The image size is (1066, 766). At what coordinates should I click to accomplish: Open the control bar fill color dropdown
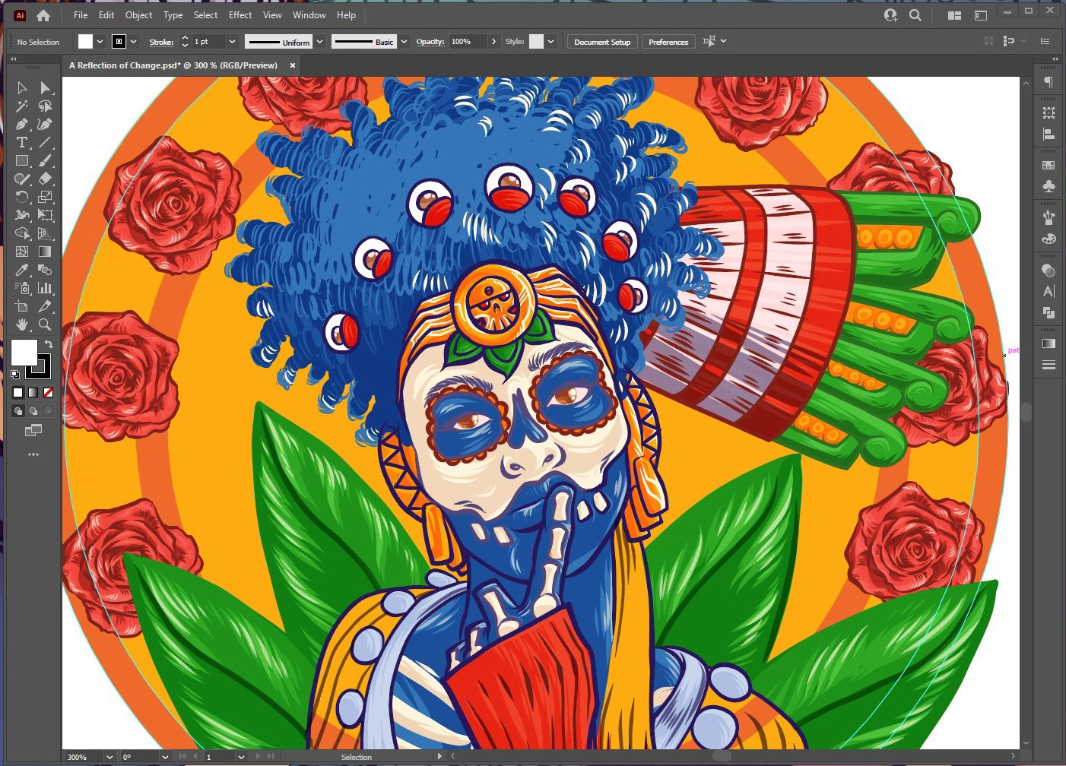[x=100, y=42]
